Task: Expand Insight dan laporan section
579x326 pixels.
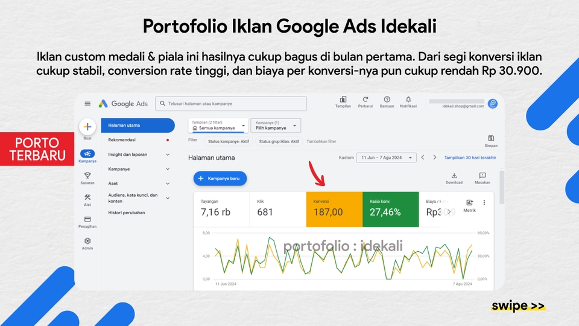Action: (x=168, y=155)
